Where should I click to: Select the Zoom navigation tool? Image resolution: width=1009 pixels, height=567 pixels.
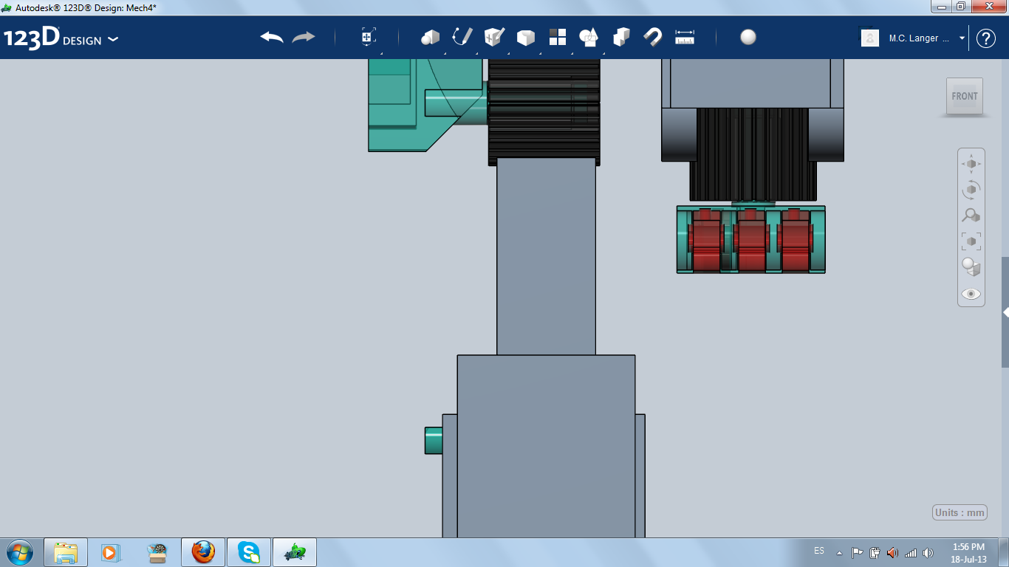tap(971, 216)
